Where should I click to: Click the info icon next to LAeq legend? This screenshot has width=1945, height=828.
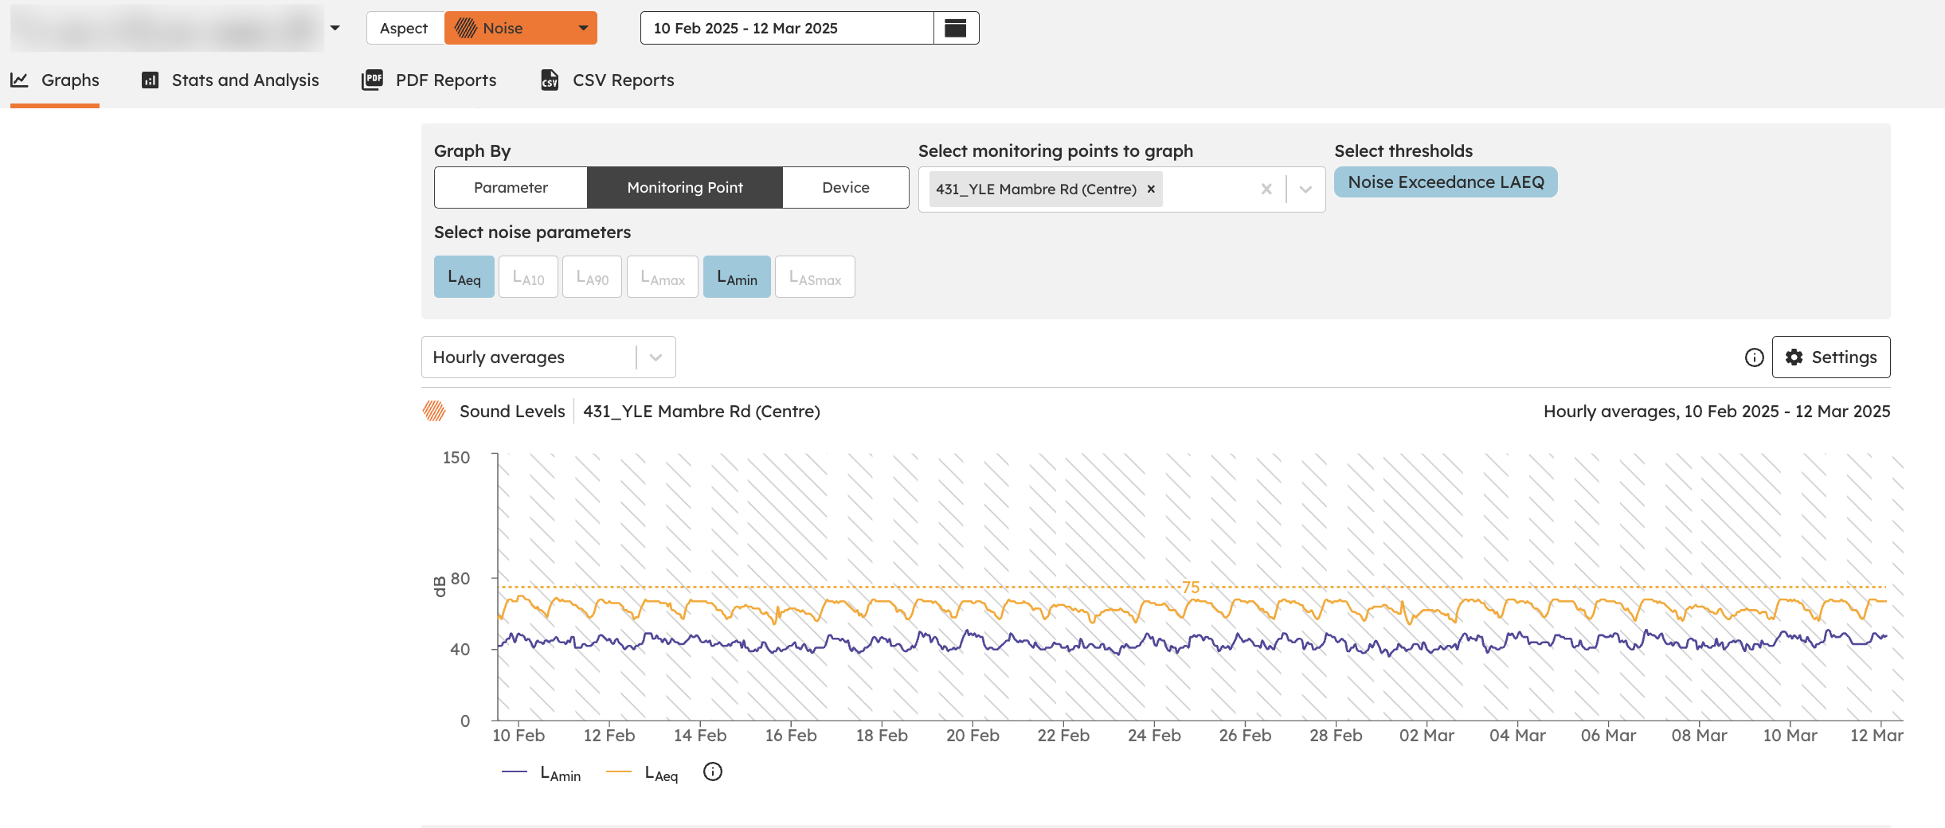click(713, 771)
